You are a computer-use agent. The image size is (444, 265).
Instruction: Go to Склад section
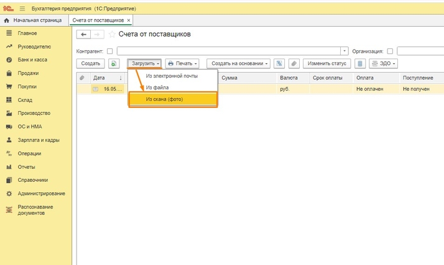point(25,100)
